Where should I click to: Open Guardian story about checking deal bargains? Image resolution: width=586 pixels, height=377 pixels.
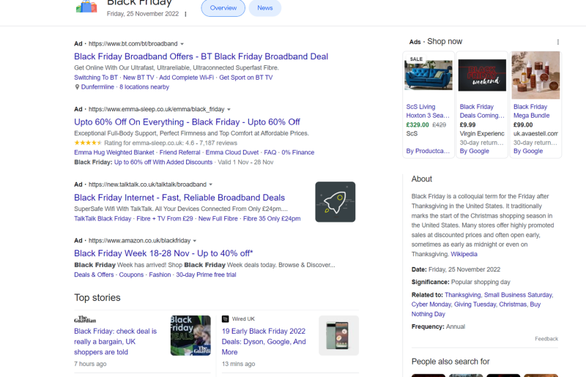[116, 342]
